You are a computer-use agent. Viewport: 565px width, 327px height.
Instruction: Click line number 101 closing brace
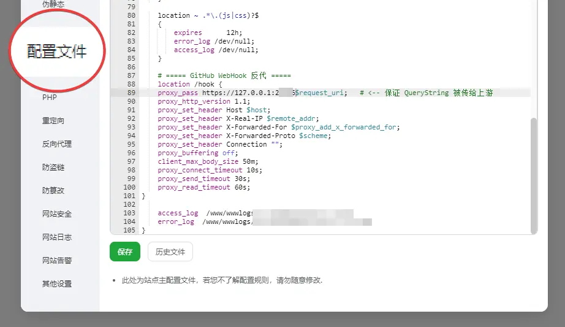coord(143,196)
